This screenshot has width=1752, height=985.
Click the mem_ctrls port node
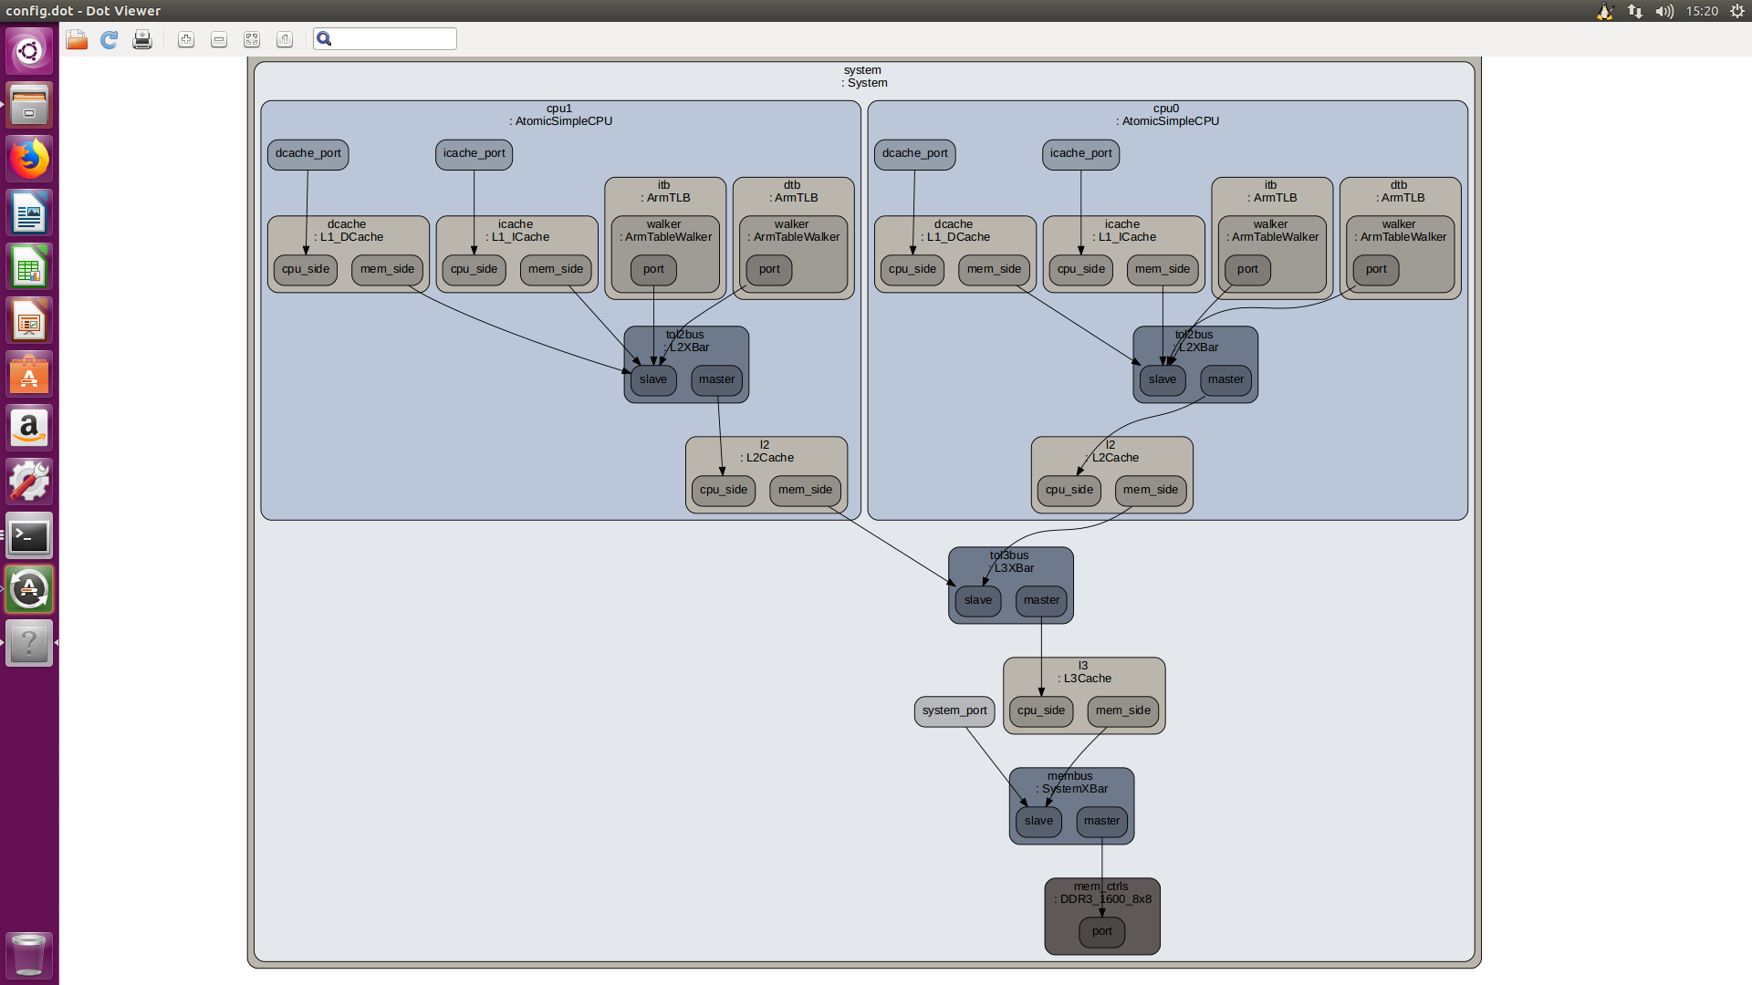click(x=1101, y=931)
